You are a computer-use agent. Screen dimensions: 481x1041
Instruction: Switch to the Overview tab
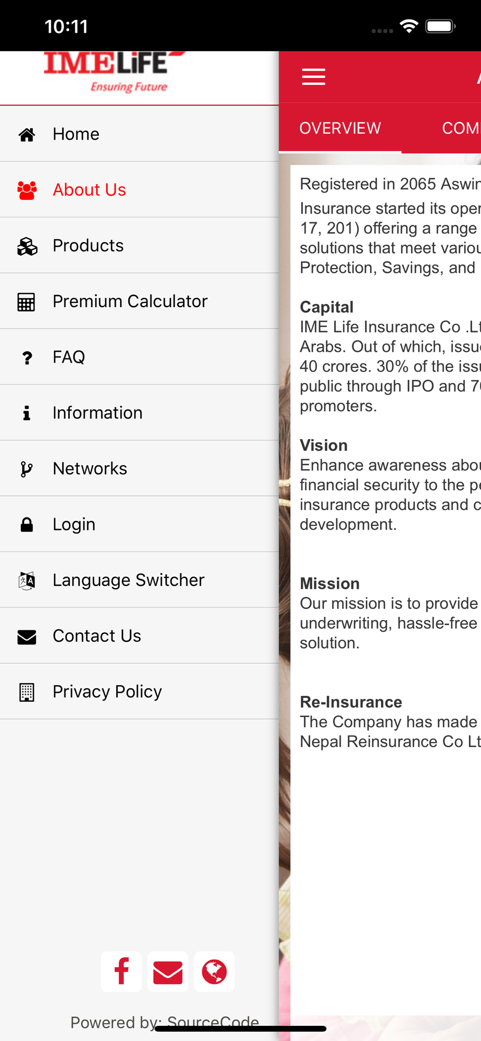coord(340,128)
